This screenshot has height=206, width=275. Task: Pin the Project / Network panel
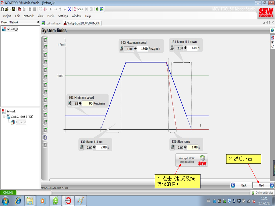pyautogui.click(x=38, y=22)
